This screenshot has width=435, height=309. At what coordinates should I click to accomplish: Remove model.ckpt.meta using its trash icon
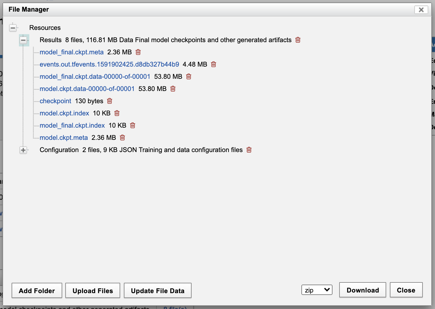(122, 138)
